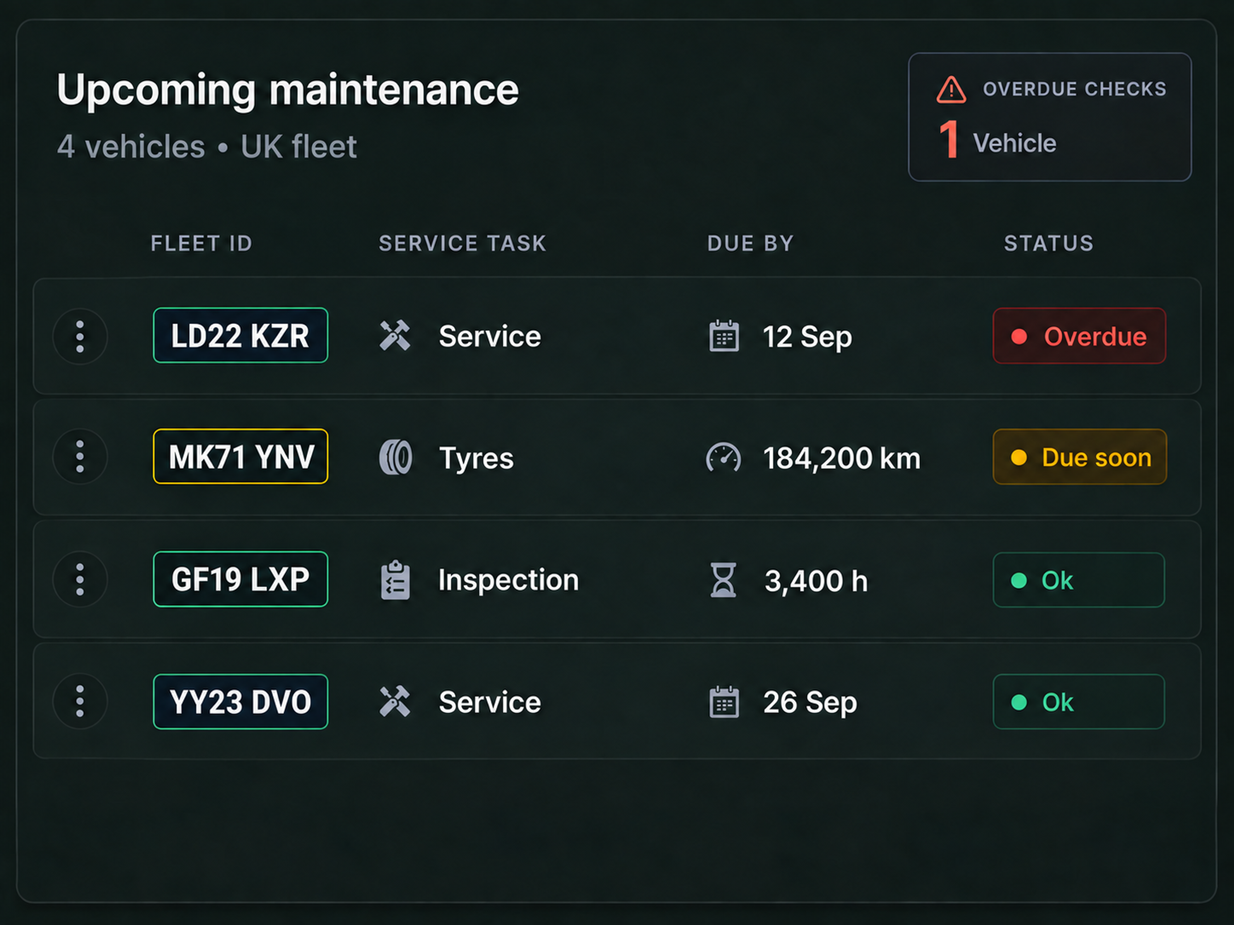Sort by the Due By column header
Screen dimensions: 1234x925
(750, 244)
